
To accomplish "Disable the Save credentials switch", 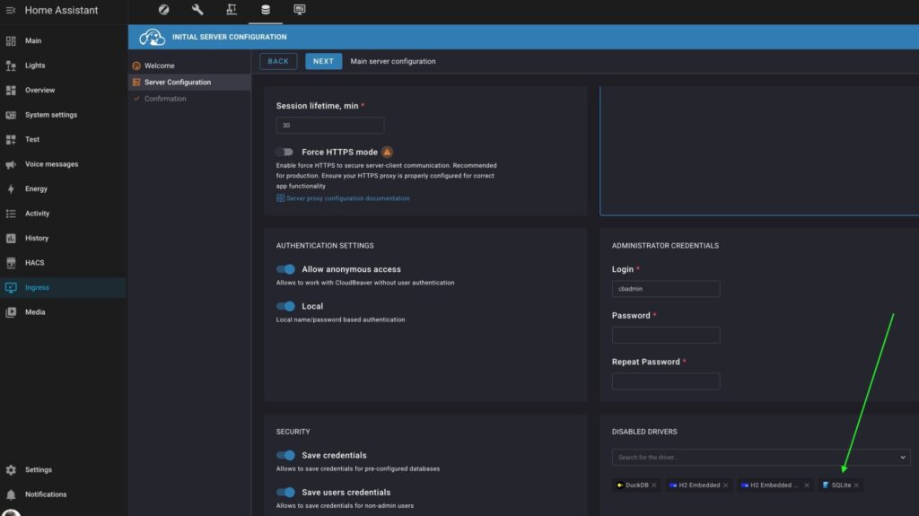I will (285, 455).
